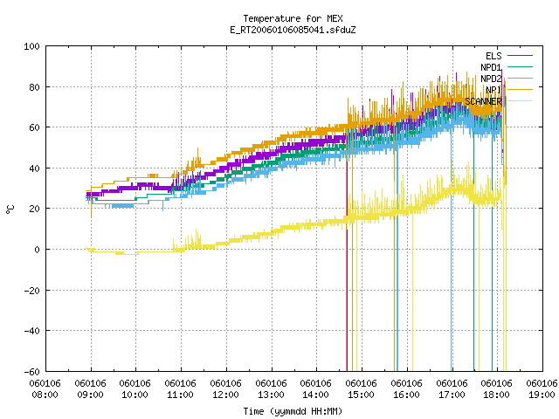Click the NPD1 legend label

coord(491,67)
